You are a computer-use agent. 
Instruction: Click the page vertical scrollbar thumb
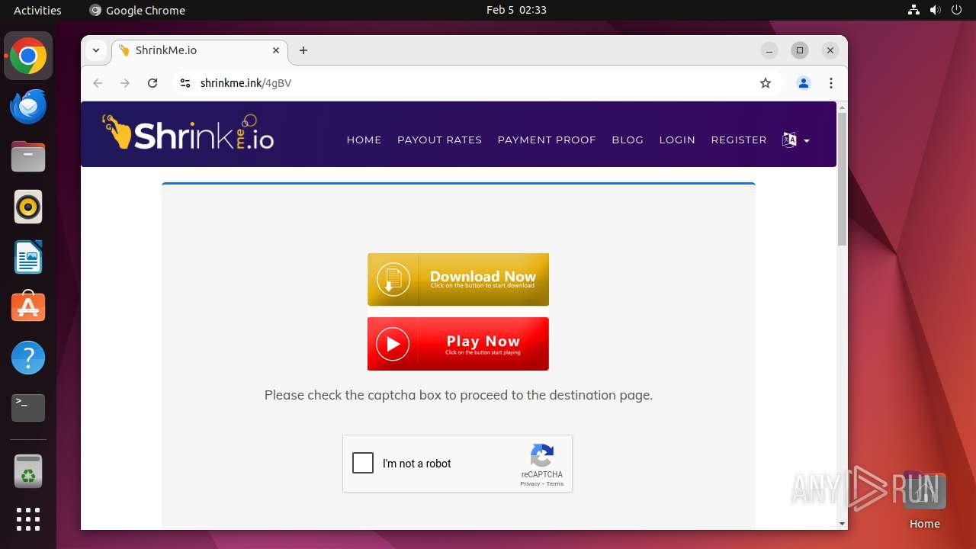(842, 180)
